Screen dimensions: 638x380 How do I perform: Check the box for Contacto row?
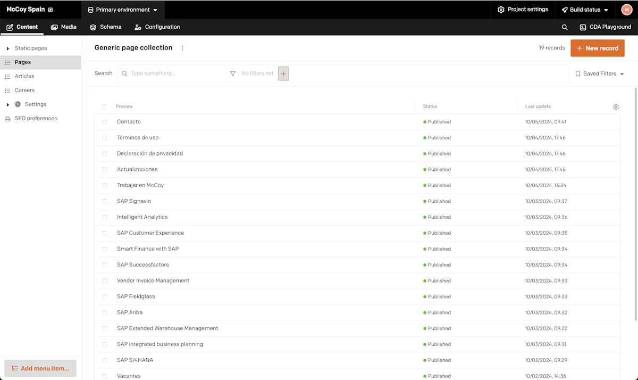[x=104, y=122]
